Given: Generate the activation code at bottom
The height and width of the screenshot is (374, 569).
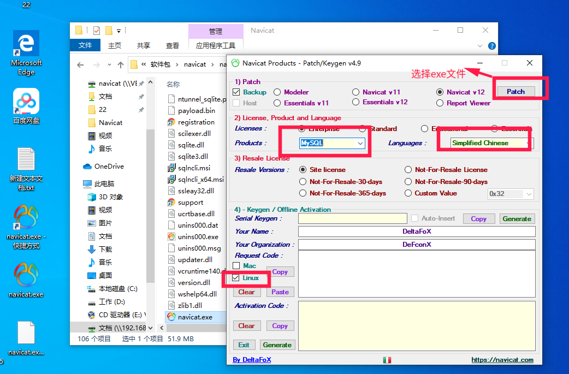Looking at the screenshot, I should pyautogui.click(x=277, y=345).
